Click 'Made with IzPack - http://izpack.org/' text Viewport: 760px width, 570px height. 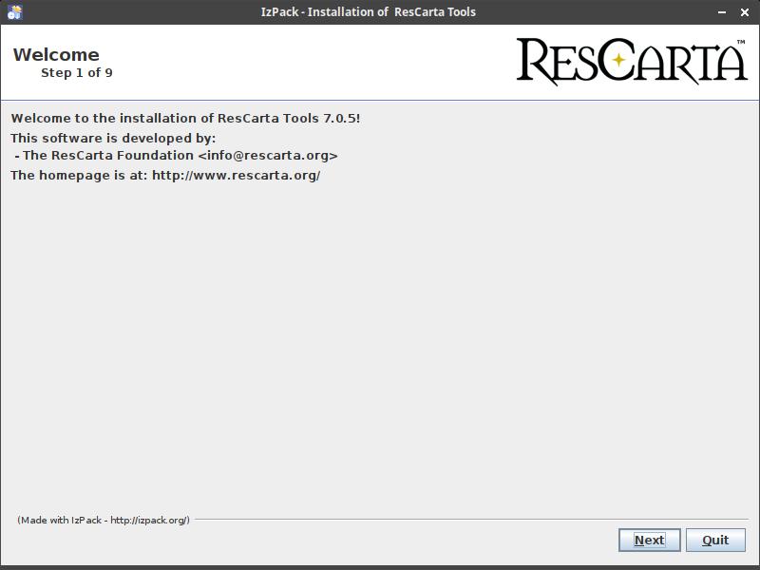[x=104, y=520]
